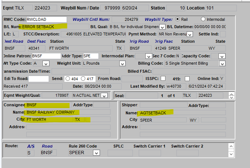The height and width of the screenshot is (168, 250).
Task: Click the Route Road field BNSF
Action: (49, 153)
